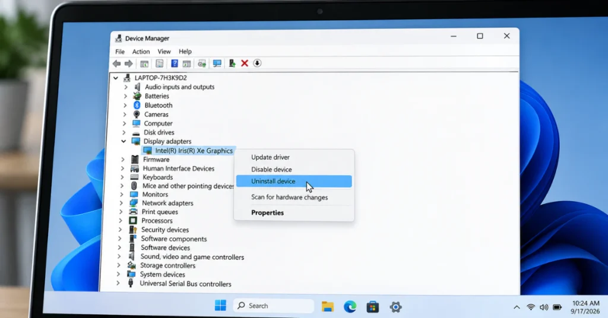Expand the Audio inputs and outputs category

tap(125, 87)
